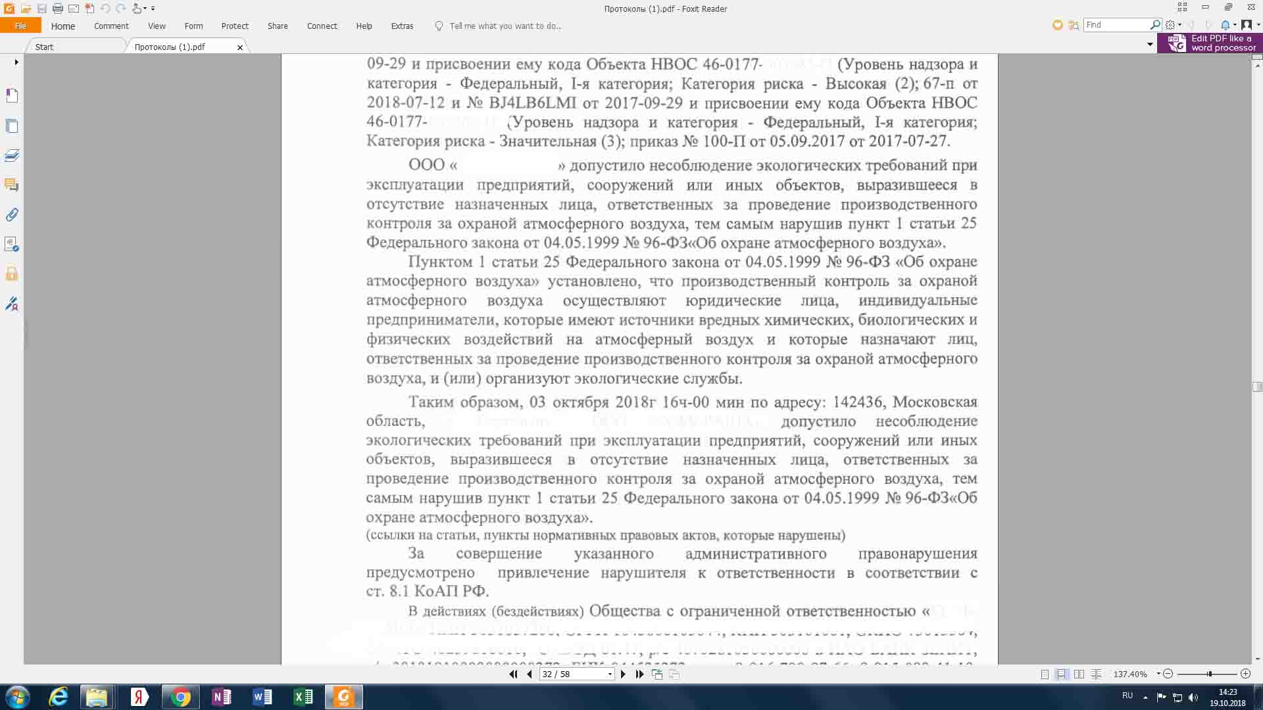1263x710 pixels.
Task: Click the orange File button
Action: (20, 26)
